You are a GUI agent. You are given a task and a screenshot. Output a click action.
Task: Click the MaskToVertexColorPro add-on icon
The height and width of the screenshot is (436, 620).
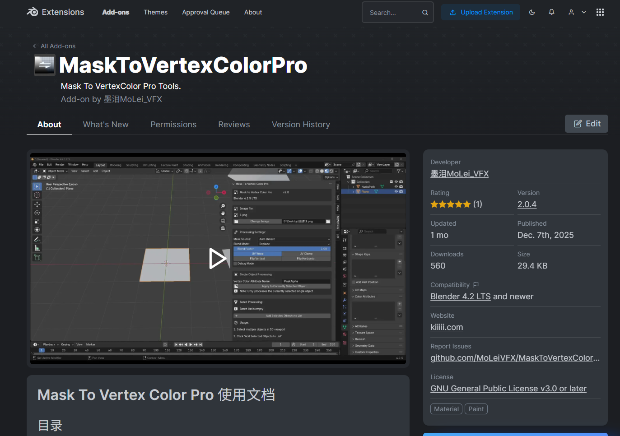pyautogui.click(x=45, y=65)
